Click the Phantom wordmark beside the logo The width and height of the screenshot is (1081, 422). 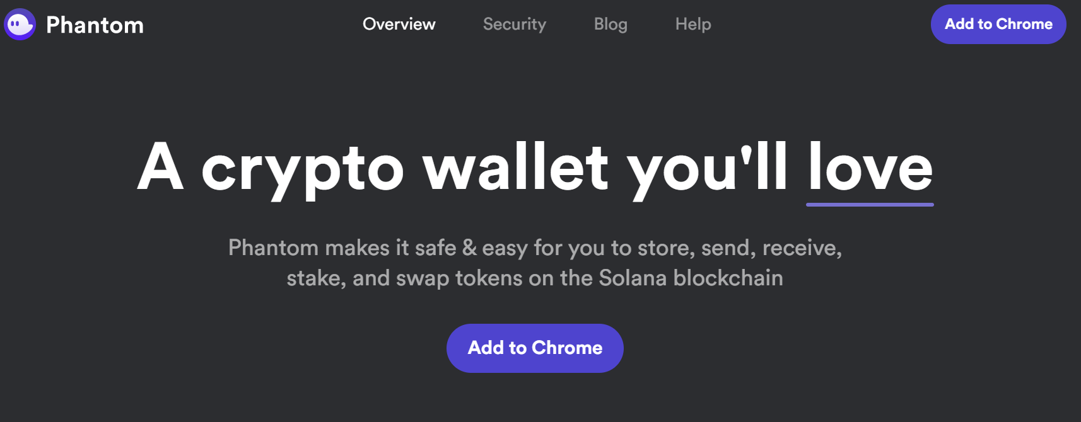pos(95,25)
